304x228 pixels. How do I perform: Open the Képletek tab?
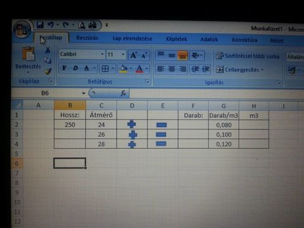pos(177,39)
